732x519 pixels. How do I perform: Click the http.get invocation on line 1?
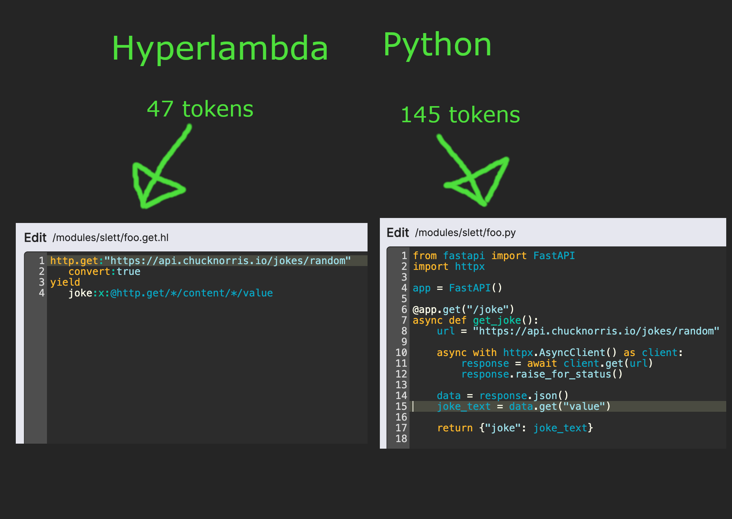click(x=73, y=260)
